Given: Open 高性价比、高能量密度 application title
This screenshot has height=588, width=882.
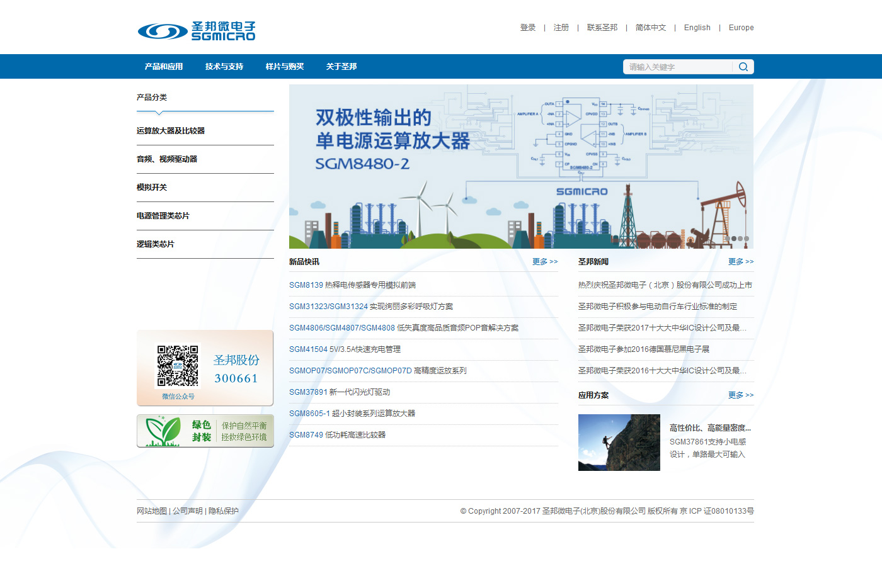Looking at the screenshot, I should pos(711,428).
